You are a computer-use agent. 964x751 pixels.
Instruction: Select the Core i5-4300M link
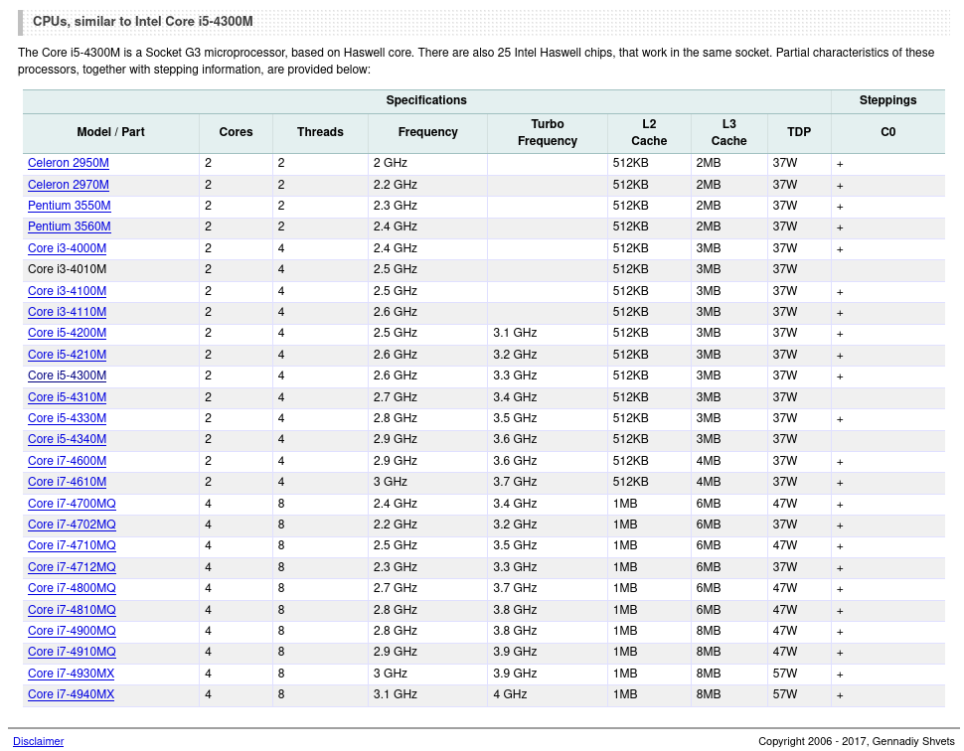pyautogui.click(x=67, y=375)
